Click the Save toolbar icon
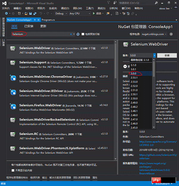179x186 pixels. click(30, 13)
